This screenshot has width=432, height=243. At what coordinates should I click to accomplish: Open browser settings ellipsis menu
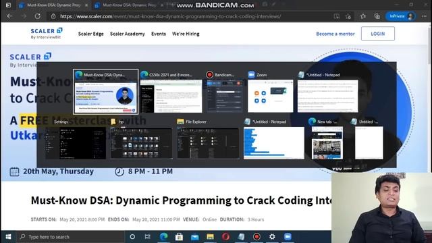click(424, 16)
